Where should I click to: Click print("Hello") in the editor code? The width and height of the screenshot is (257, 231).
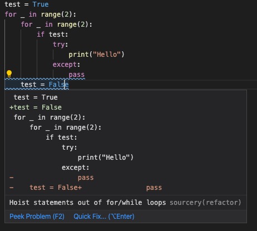[96, 55]
